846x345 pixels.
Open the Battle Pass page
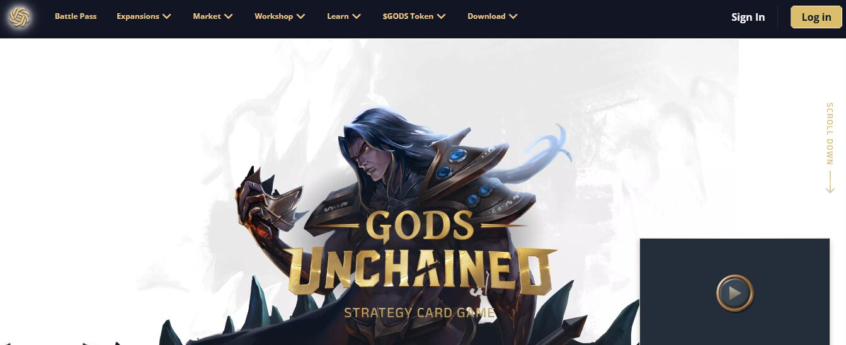(76, 16)
